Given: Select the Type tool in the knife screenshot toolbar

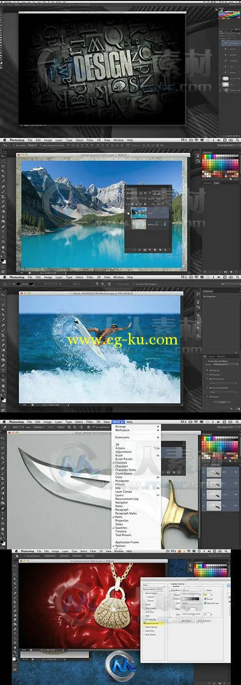Looking at the screenshot, I should [2, 513].
